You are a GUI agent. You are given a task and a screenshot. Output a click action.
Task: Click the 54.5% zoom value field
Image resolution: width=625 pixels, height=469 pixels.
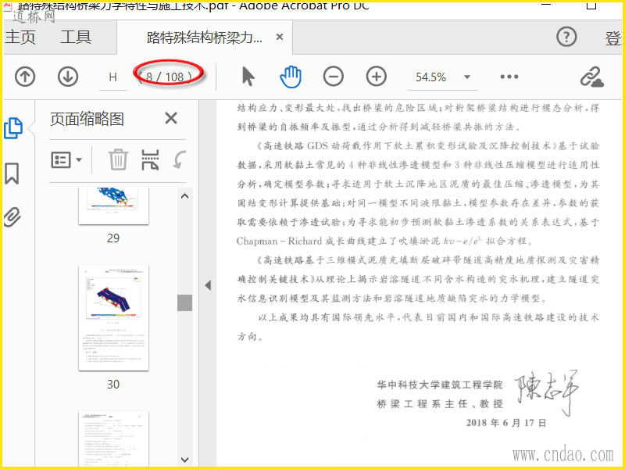(431, 77)
